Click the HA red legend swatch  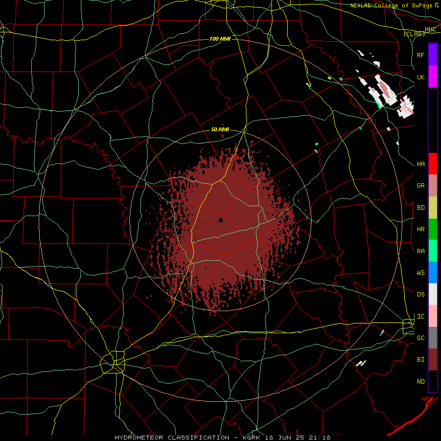(x=433, y=164)
